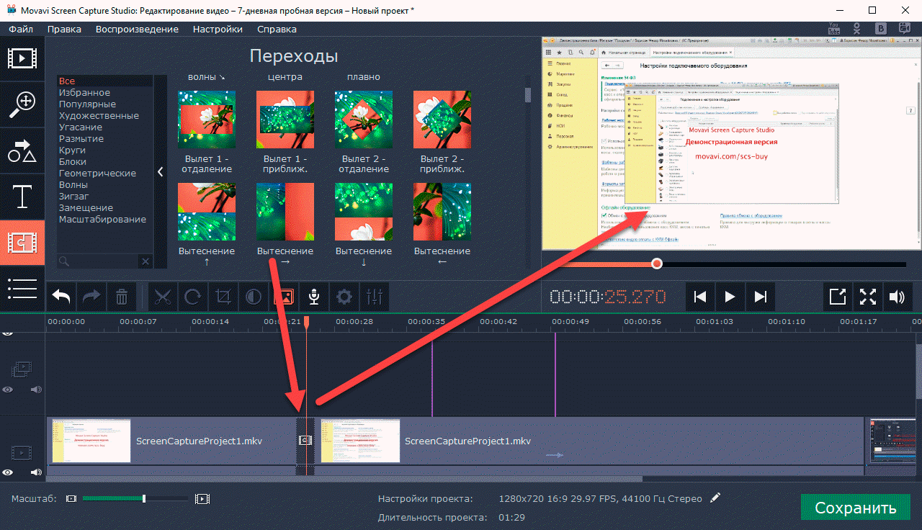This screenshot has width=922, height=530.
Task: Select the Вытеснение ← transition thumbnail
Action: coord(442,212)
